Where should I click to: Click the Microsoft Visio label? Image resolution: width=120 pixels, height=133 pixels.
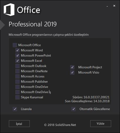coord(89,72)
